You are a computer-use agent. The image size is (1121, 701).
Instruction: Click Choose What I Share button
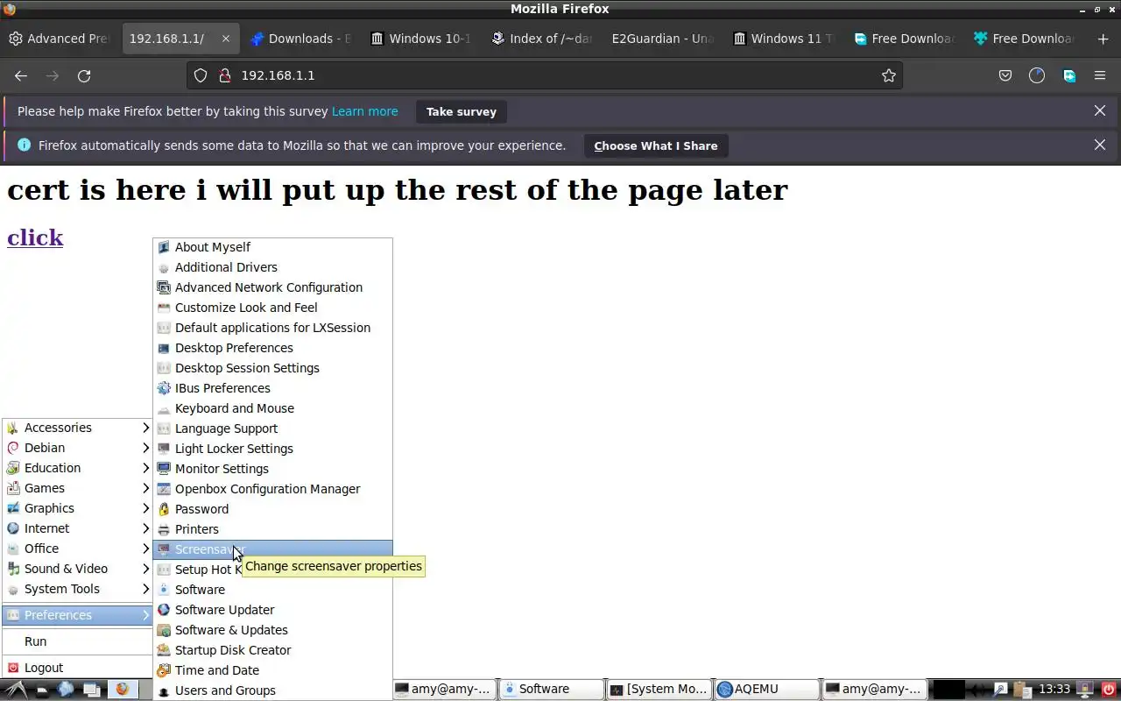click(x=656, y=145)
